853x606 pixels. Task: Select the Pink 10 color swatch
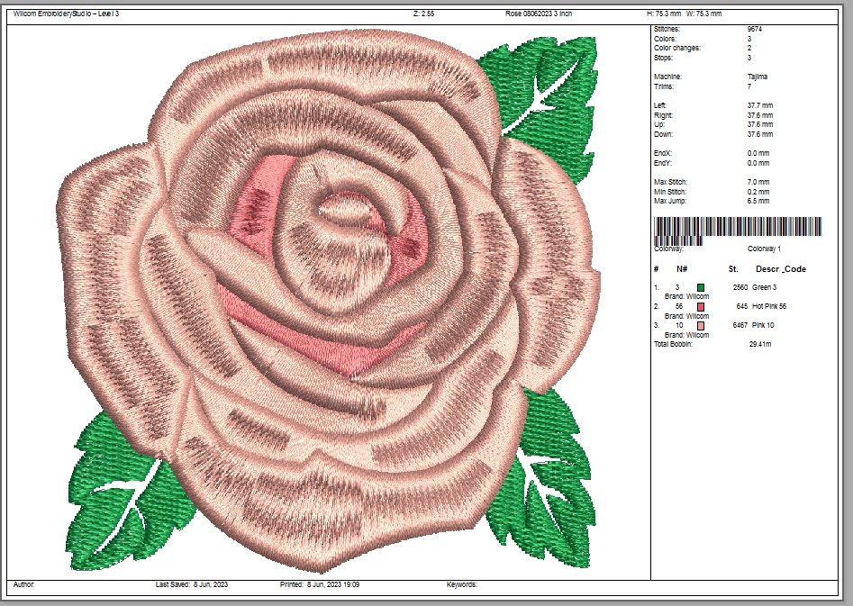coord(700,326)
